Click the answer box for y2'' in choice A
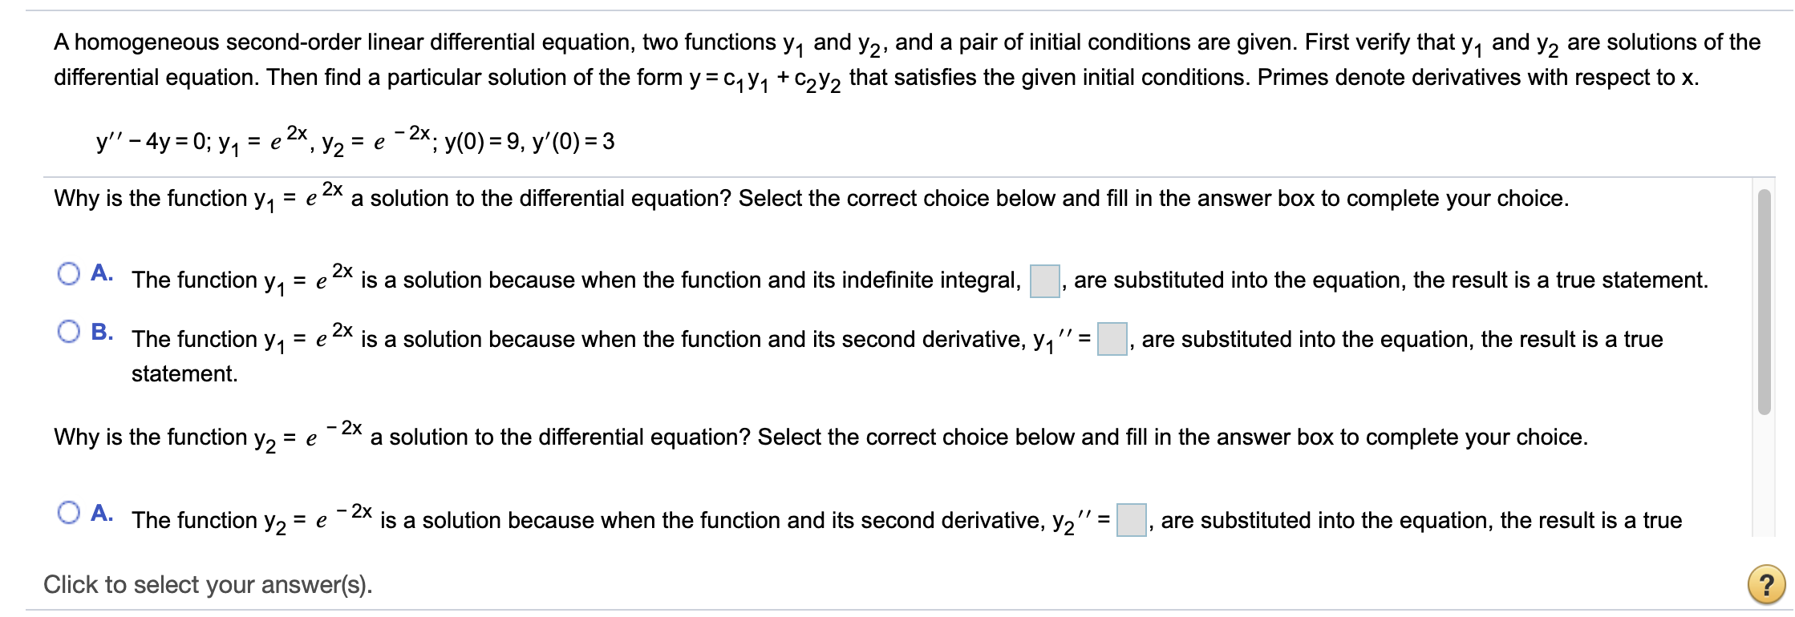Screen dimensions: 1795x617 (x=1133, y=520)
